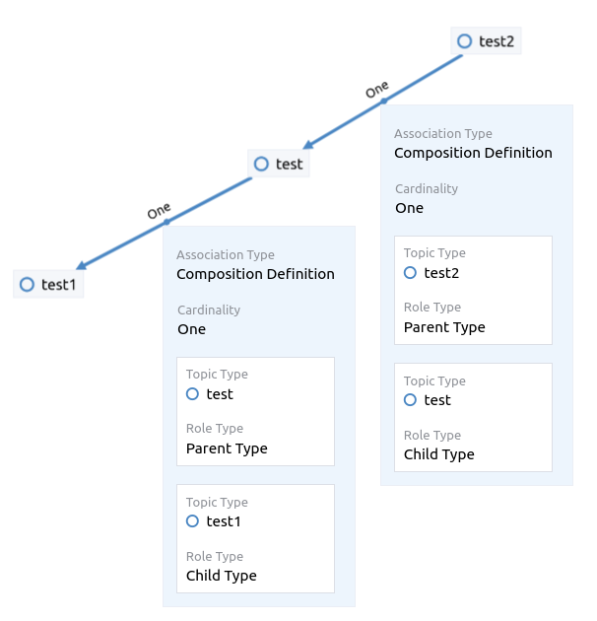This screenshot has width=597, height=621.
Task: Click the midpoint dot of the test-to-test1 association
Action: point(166,223)
